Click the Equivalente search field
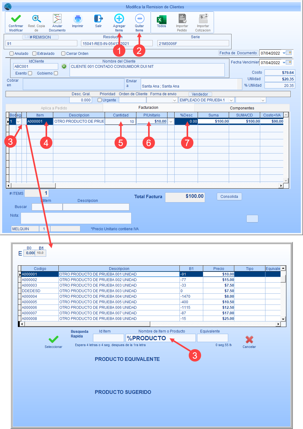Viewport: 303px width, 429px height. [x=212, y=338]
